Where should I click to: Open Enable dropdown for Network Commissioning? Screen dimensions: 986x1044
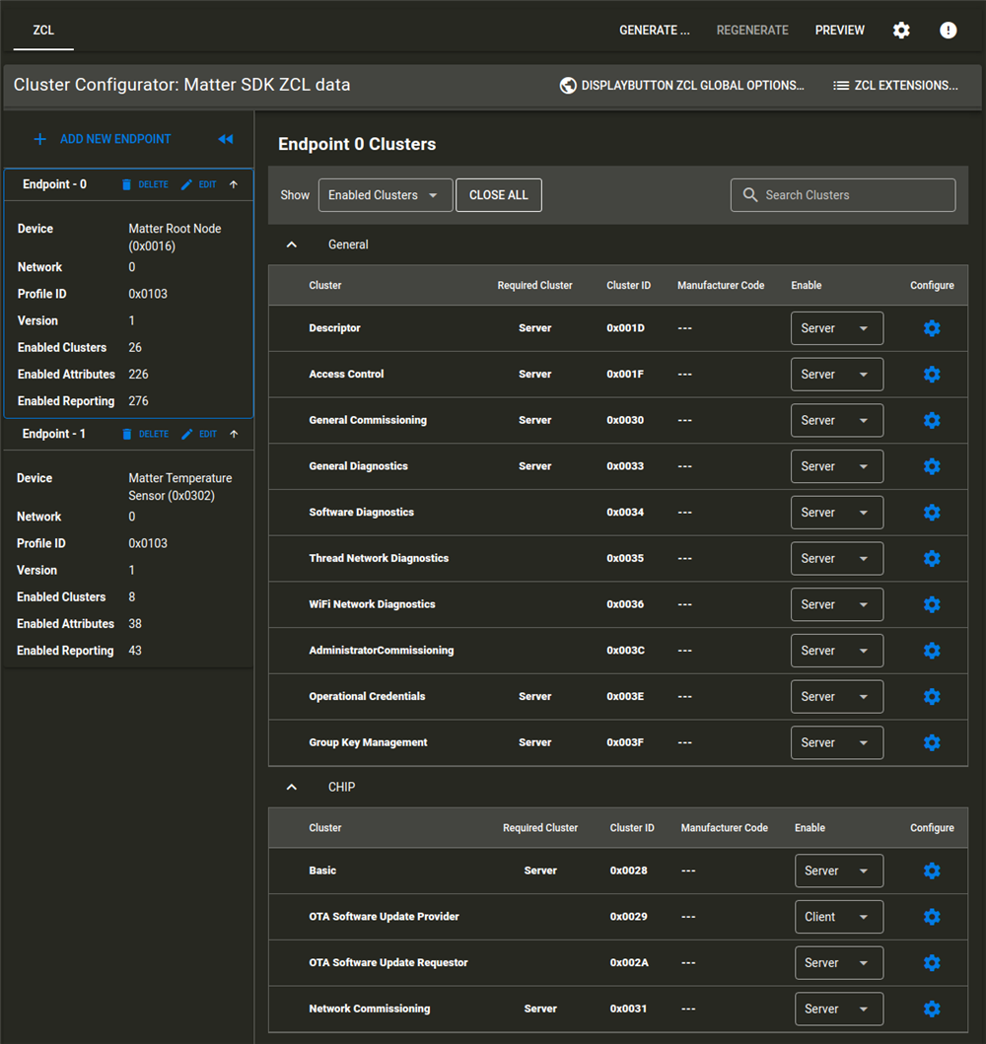tap(839, 1009)
